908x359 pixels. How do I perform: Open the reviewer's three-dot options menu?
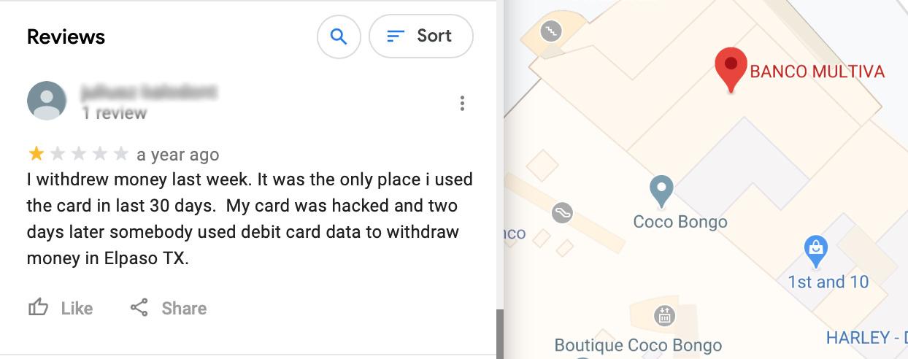click(x=462, y=103)
